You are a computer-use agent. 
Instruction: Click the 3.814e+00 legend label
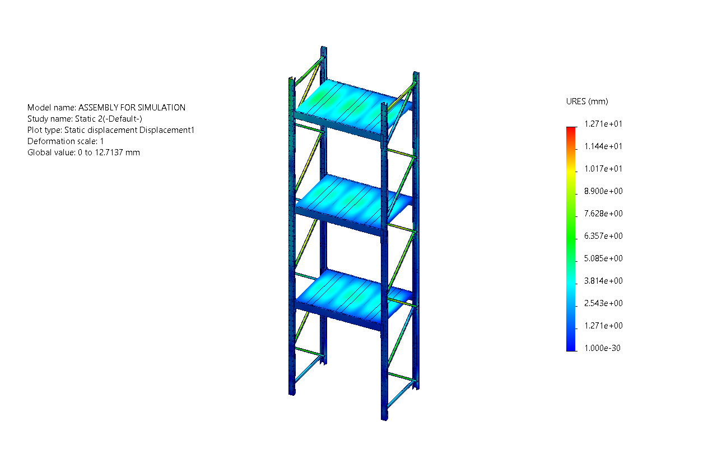tap(603, 281)
